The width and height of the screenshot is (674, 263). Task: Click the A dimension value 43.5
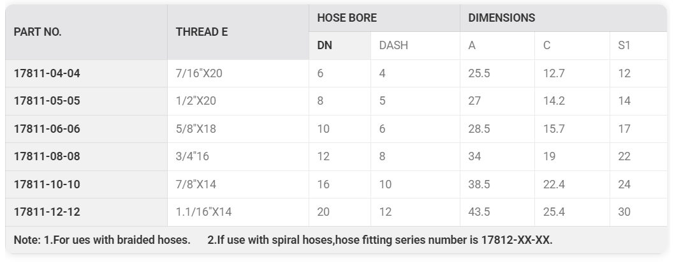tap(479, 212)
